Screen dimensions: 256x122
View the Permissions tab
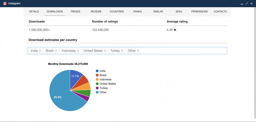point(199,11)
